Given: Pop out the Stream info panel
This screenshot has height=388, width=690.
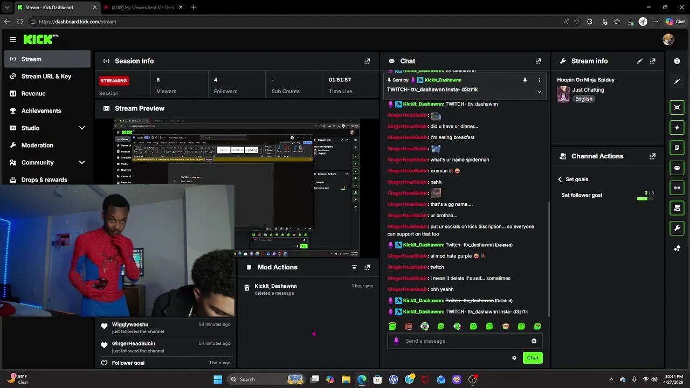Looking at the screenshot, I should click(x=652, y=61).
